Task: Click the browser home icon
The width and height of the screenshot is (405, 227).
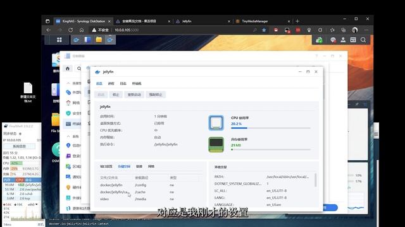Action: tap(82, 30)
